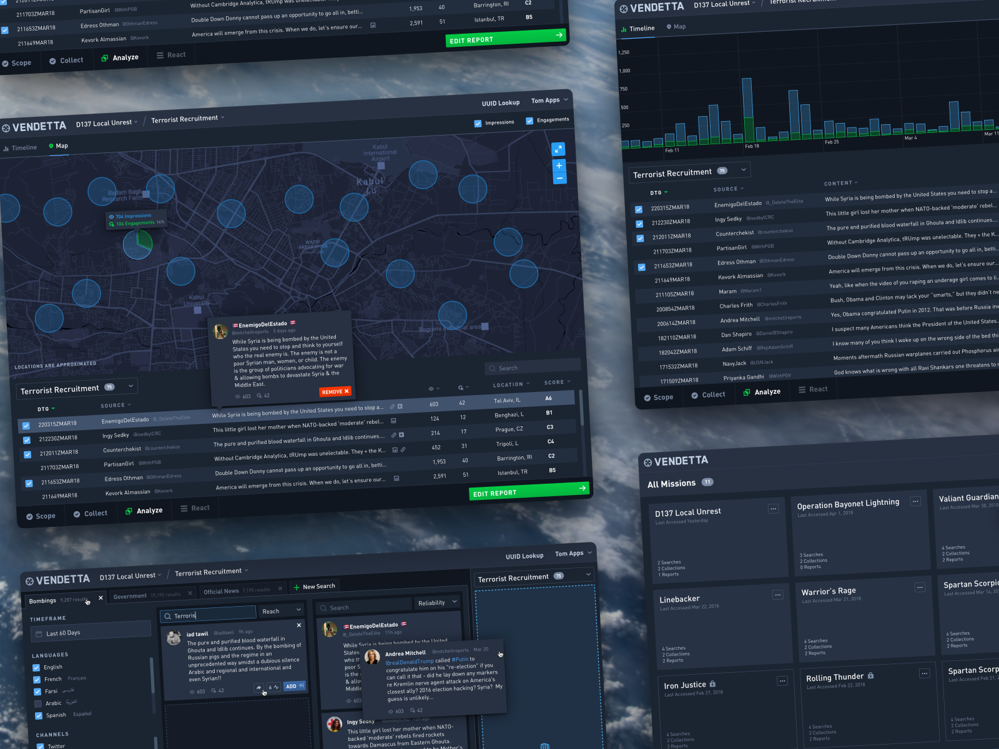Uncheck 212230ZMAR18 row in bar chart window
The width and height of the screenshot is (999, 749).
(639, 224)
